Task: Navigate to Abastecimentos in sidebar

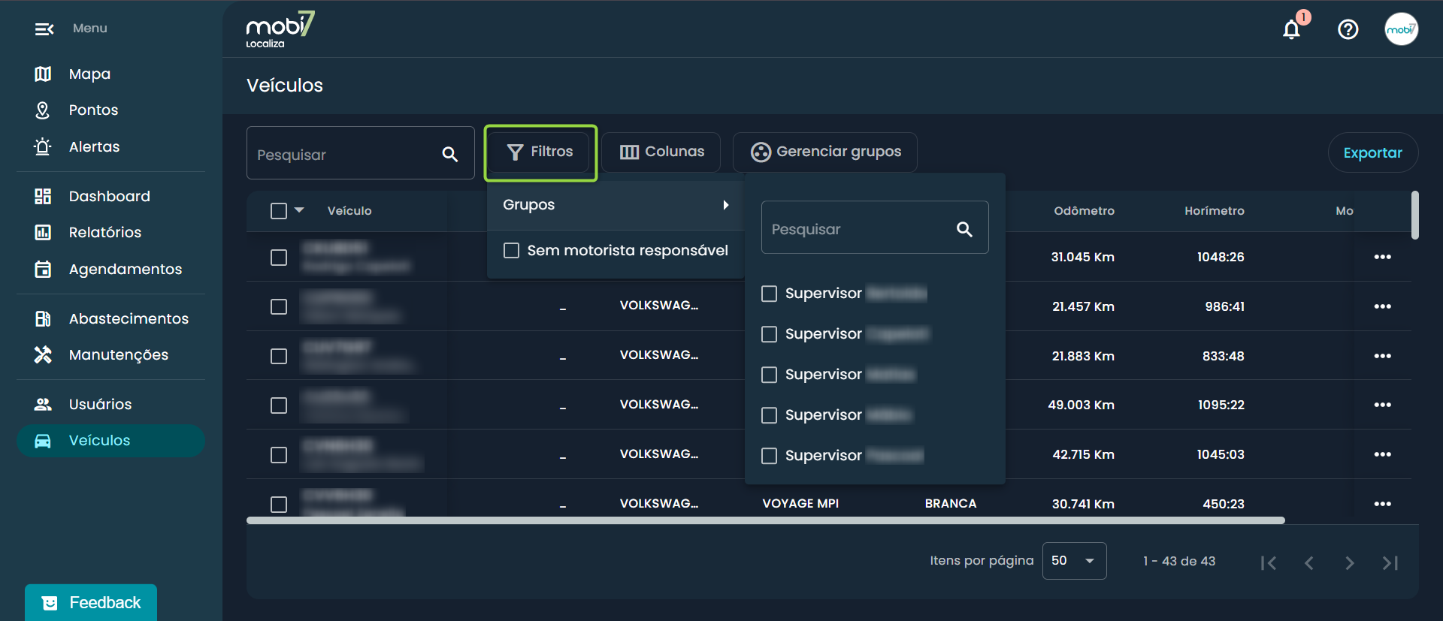Action: [x=128, y=318]
